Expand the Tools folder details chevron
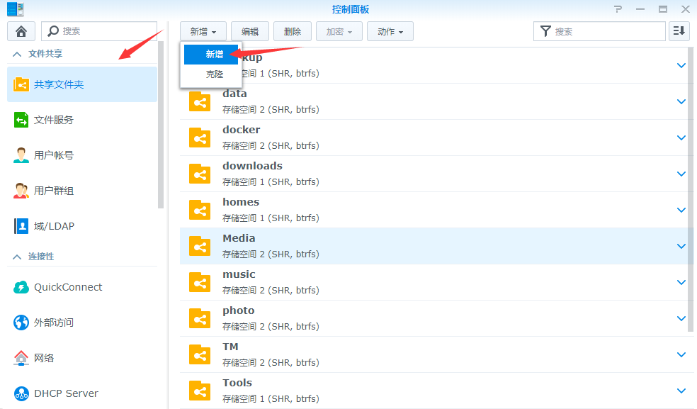The width and height of the screenshot is (697, 409). pyautogui.click(x=681, y=391)
